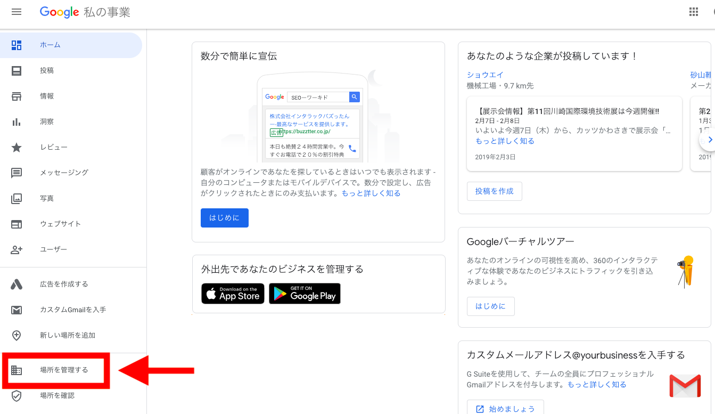Open ウェブサイト in the sidebar
The width and height of the screenshot is (715, 414).
71,224
